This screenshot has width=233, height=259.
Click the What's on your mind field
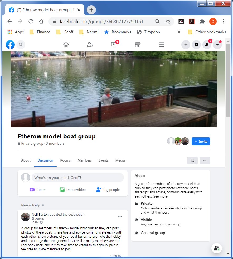coord(78,177)
